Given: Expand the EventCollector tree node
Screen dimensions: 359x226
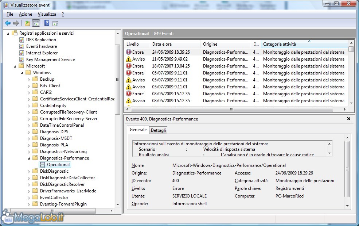Looking at the screenshot, I should pos(29,198).
